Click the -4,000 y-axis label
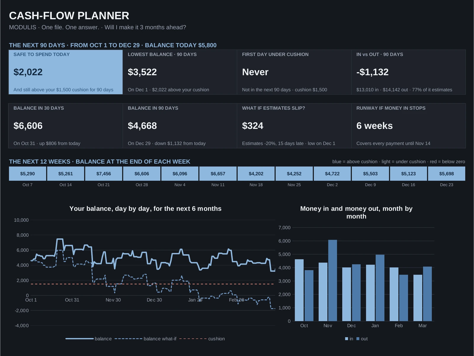This screenshot has width=474, height=356. coord(22,325)
